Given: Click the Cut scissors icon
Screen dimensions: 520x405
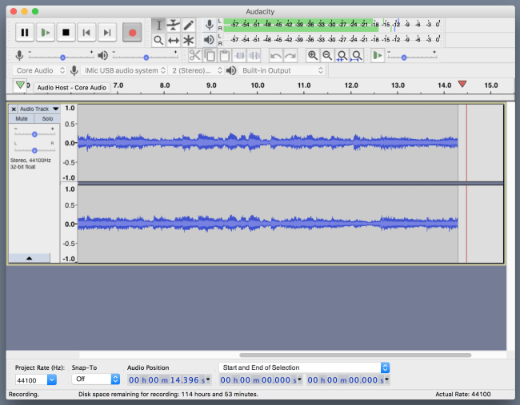Looking at the screenshot, I should tap(195, 56).
